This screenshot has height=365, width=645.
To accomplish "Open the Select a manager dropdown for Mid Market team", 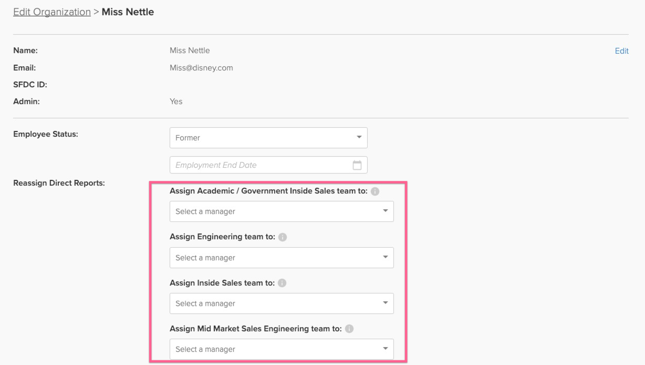I will 273,349.
